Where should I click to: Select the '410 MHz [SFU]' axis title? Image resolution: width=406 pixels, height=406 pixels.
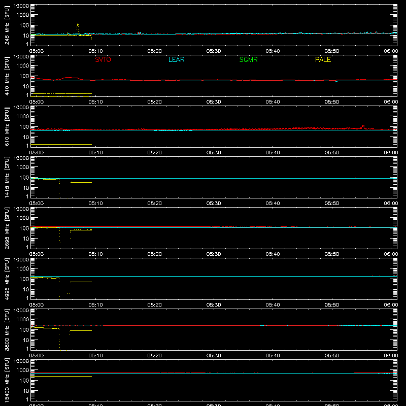coord(7,76)
